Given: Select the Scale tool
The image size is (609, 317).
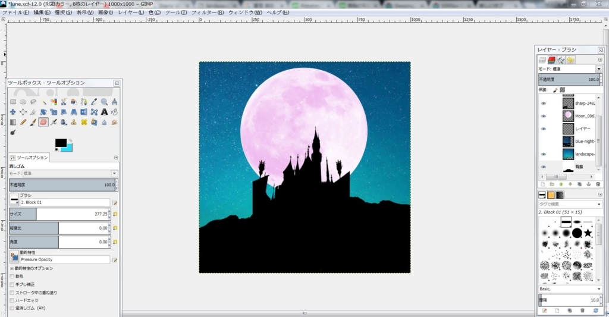Looking at the screenshot, I should [54, 112].
